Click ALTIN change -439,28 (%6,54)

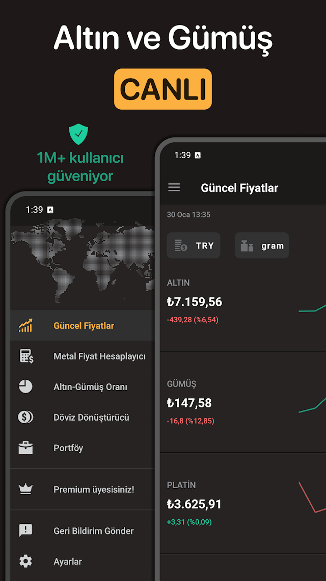coord(193,320)
